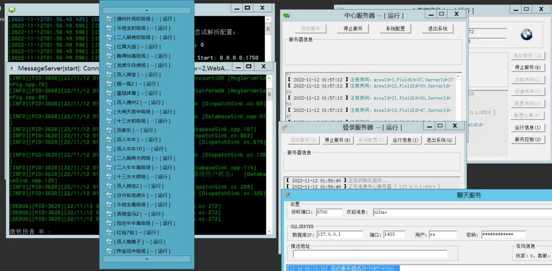552x271 pixels.
Task: Click the 红黑大战 server icon
Action: click(109, 47)
